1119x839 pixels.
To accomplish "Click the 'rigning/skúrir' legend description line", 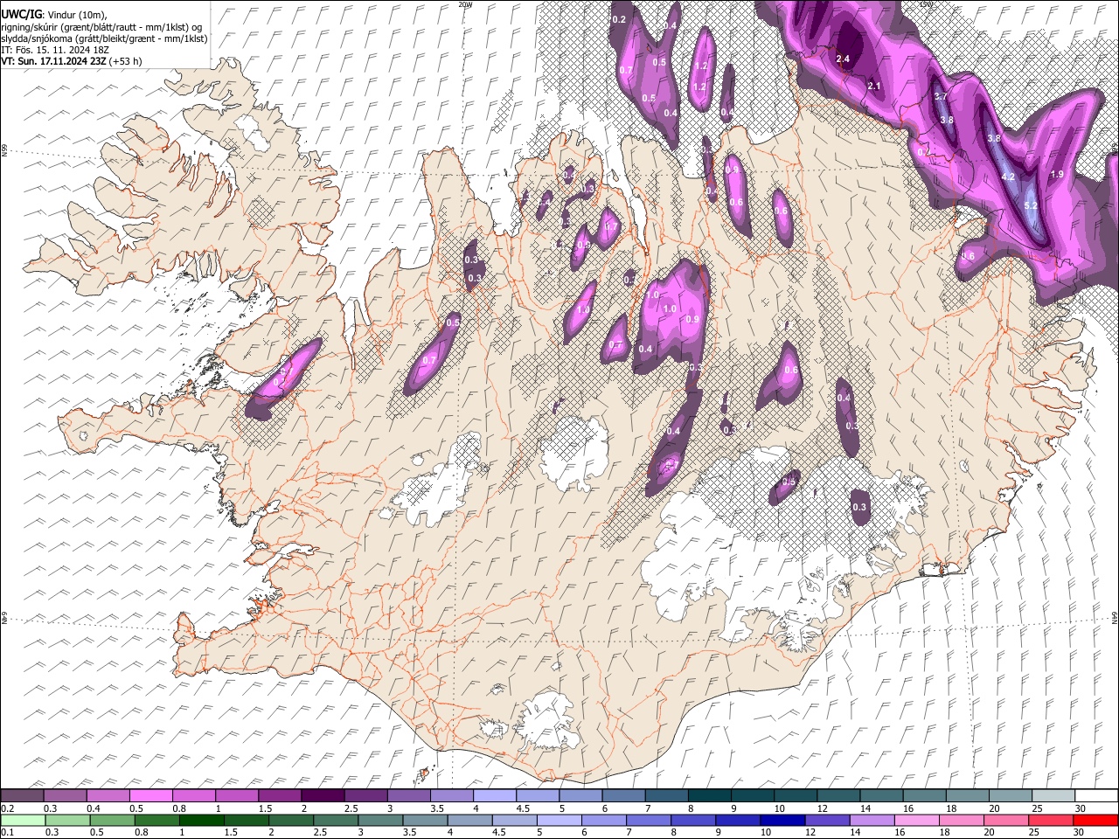I will click(101, 27).
